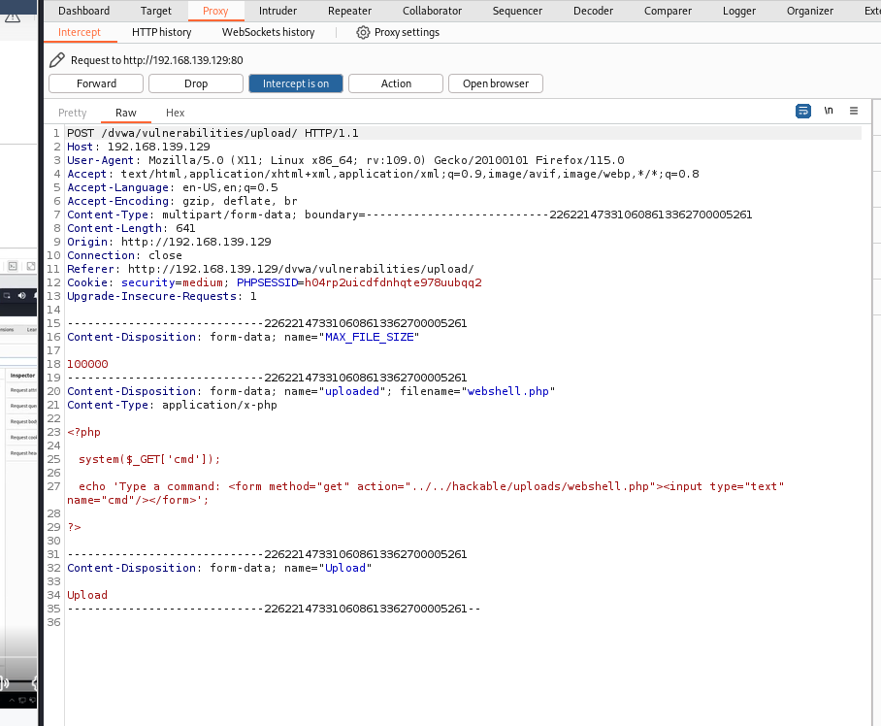Open the Comparer tab

coord(668,11)
